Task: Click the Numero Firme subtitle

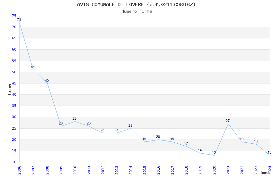Action: pos(137,12)
